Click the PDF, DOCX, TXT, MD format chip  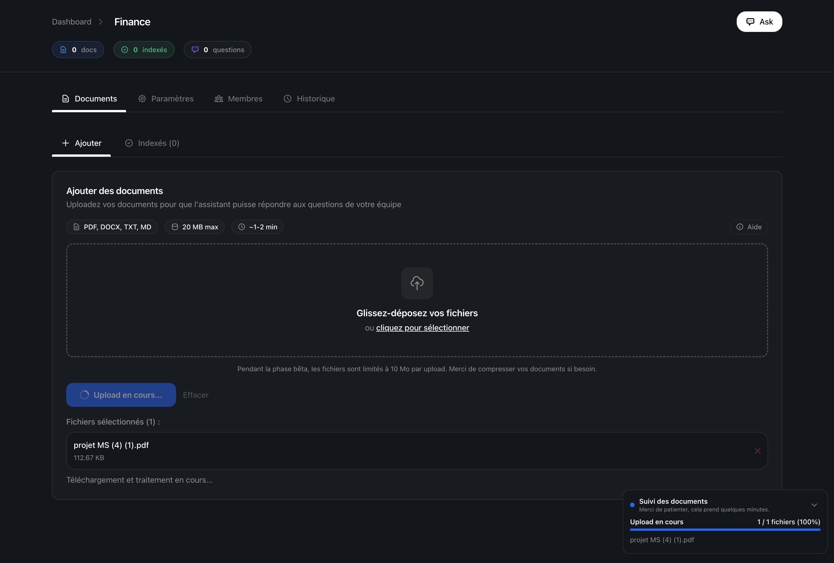click(112, 227)
